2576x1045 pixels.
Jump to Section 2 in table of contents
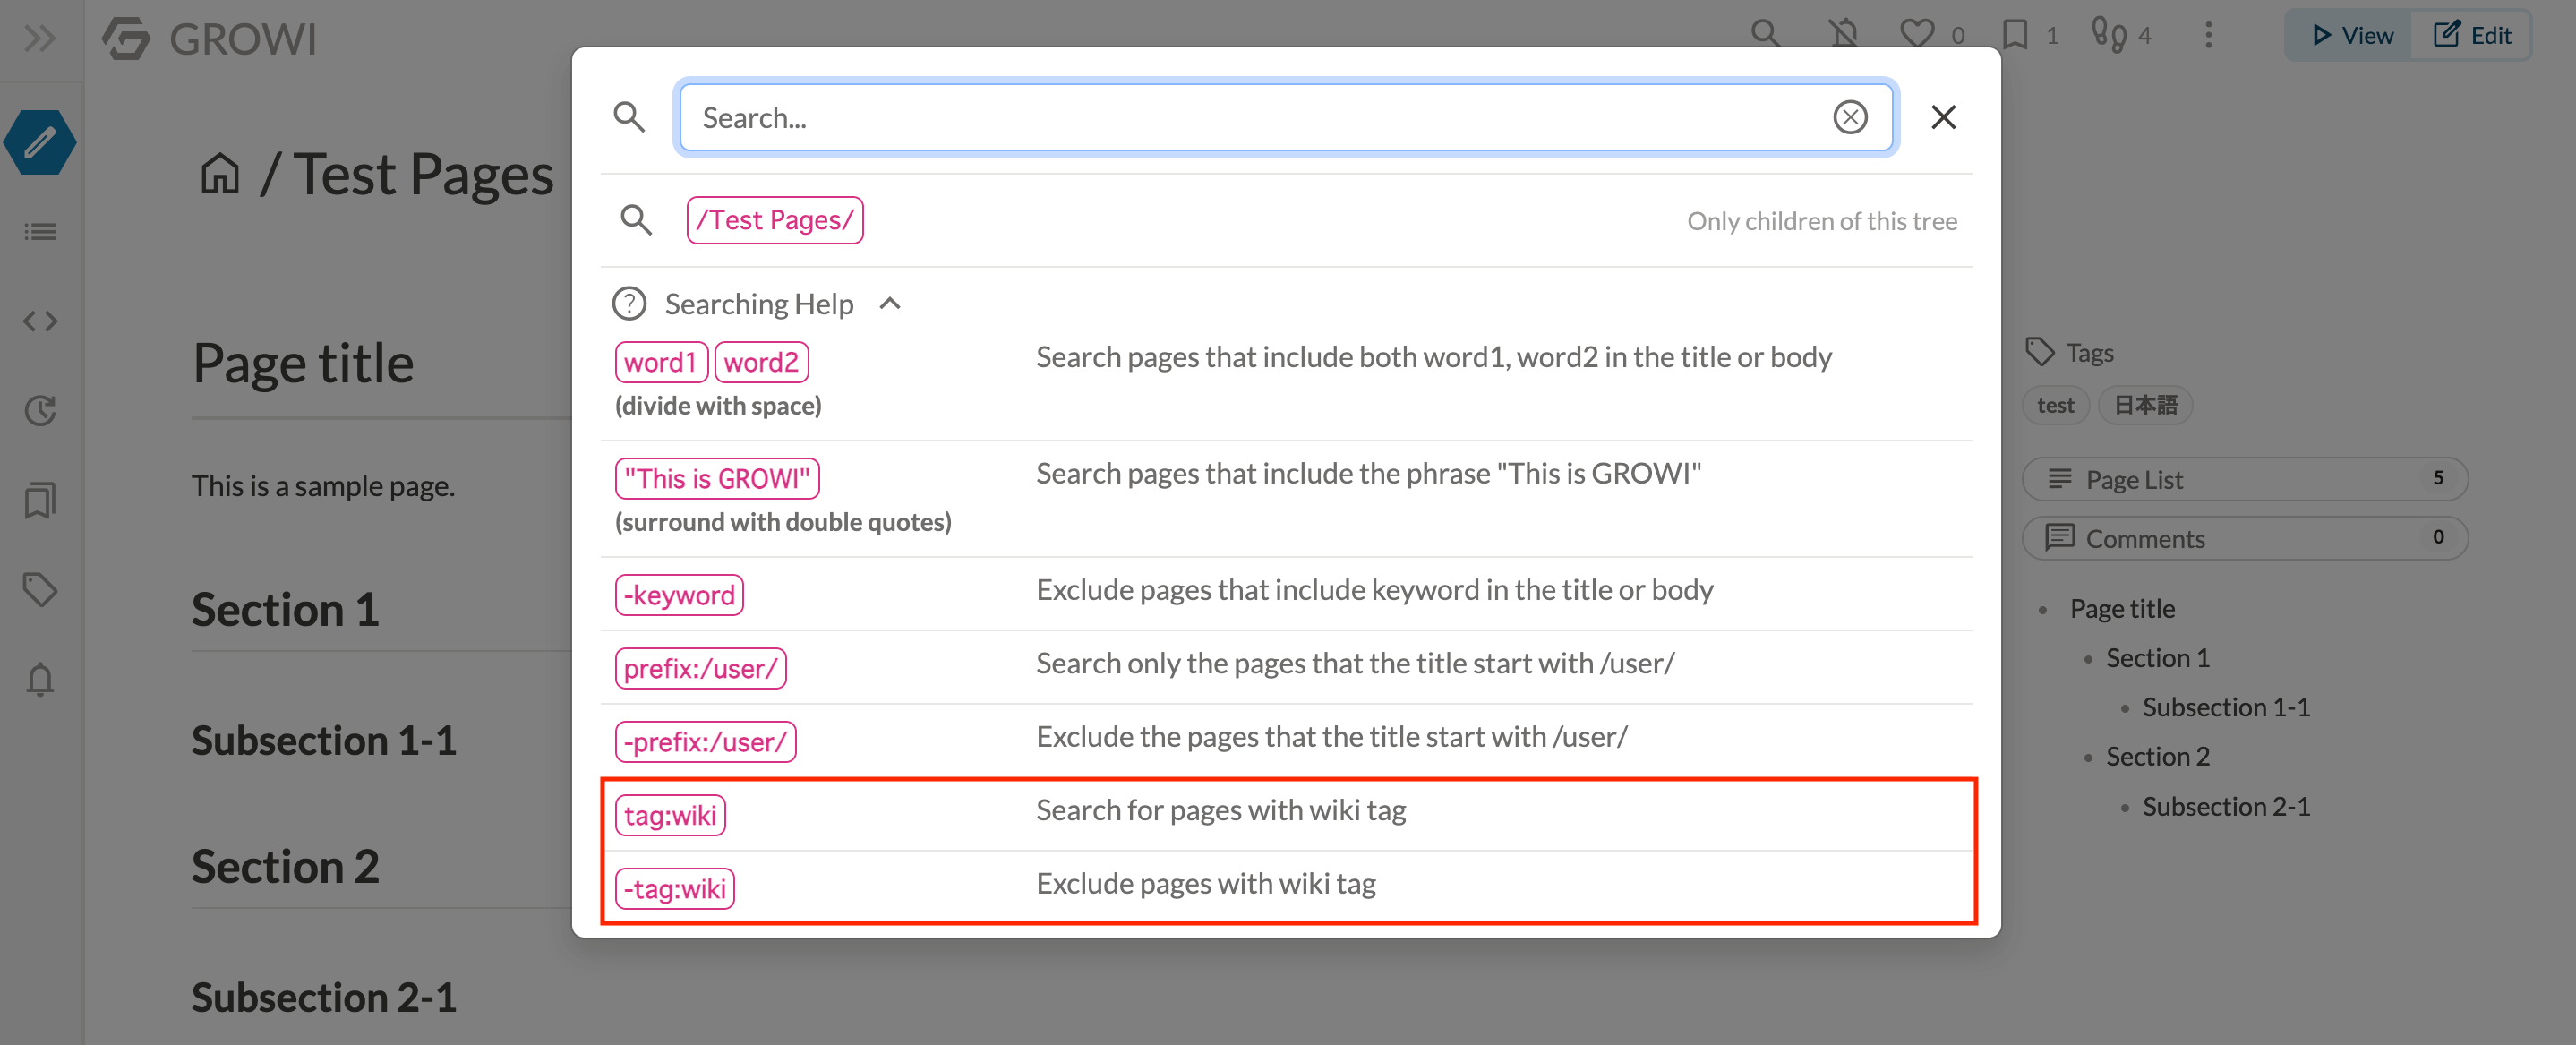[2157, 756]
